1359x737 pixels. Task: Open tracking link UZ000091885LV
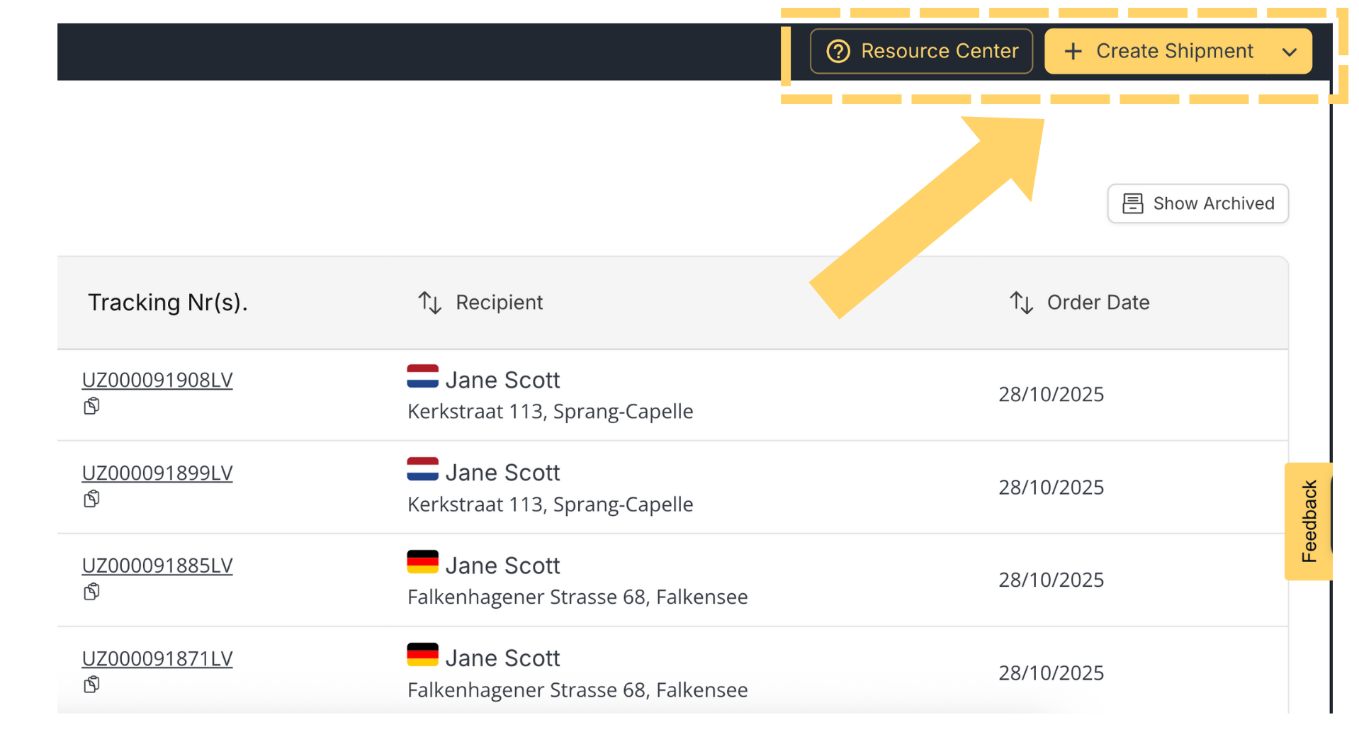pyautogui.click(x=157, y=566)
